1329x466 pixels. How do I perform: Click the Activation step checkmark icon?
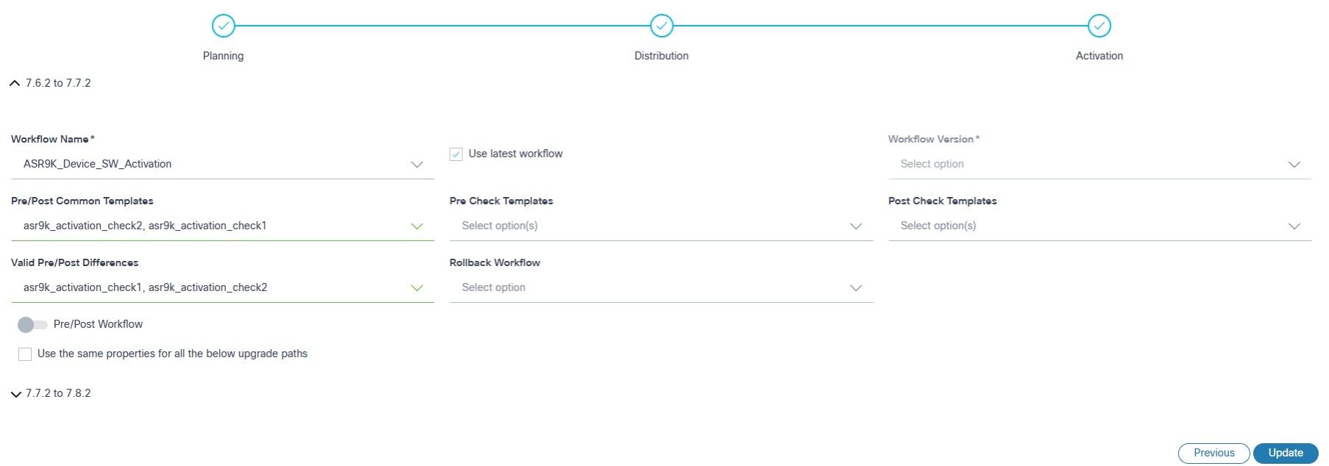pyautogui.click(x=1099, y=26)
